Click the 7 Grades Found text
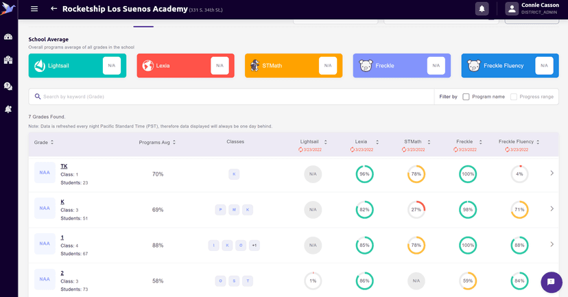This screenshot has height=297, width=568. pyautogui.click(x=47, y=117)
